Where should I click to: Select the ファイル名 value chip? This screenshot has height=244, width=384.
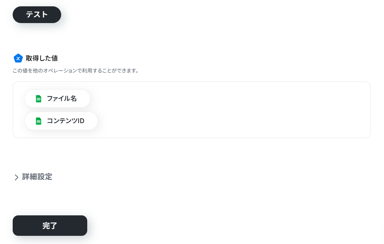57,99
